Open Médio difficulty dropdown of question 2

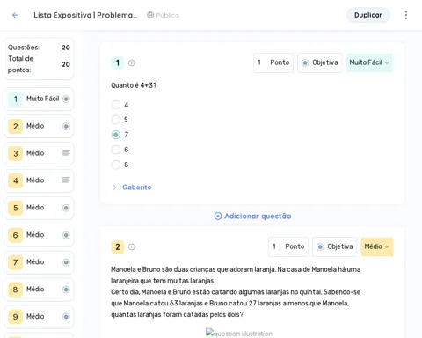(377, 246)
